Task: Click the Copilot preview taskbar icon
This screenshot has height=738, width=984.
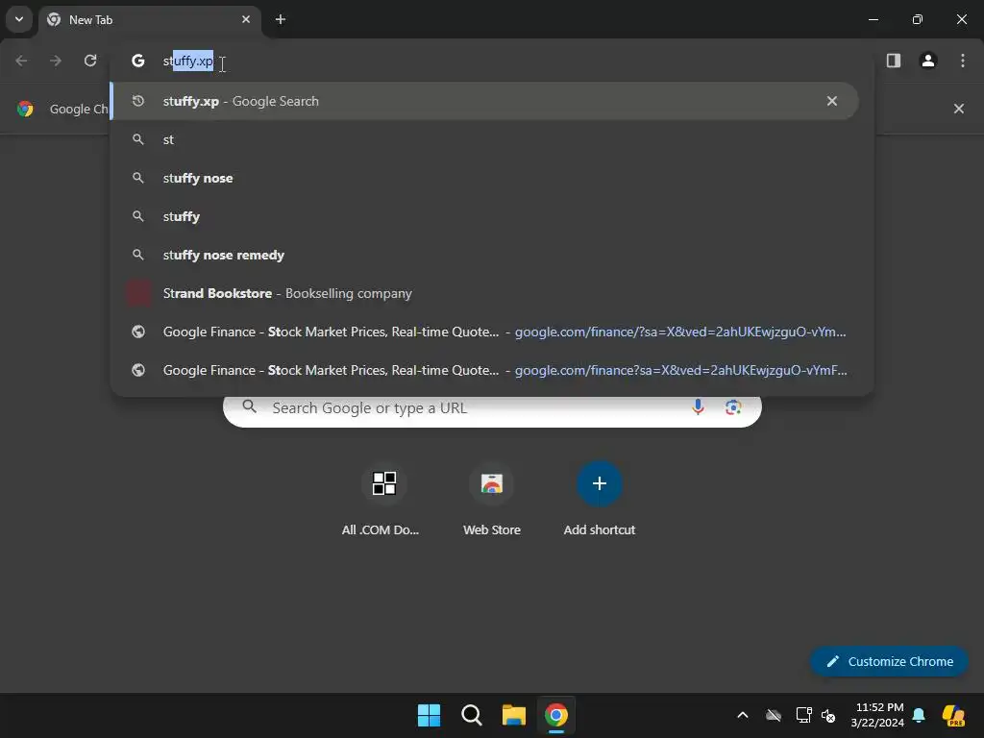Action: [x=954, y=715]
